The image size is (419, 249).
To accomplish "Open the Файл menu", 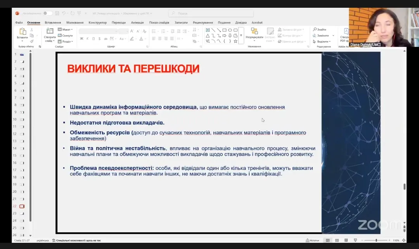I will click(19, 22).
